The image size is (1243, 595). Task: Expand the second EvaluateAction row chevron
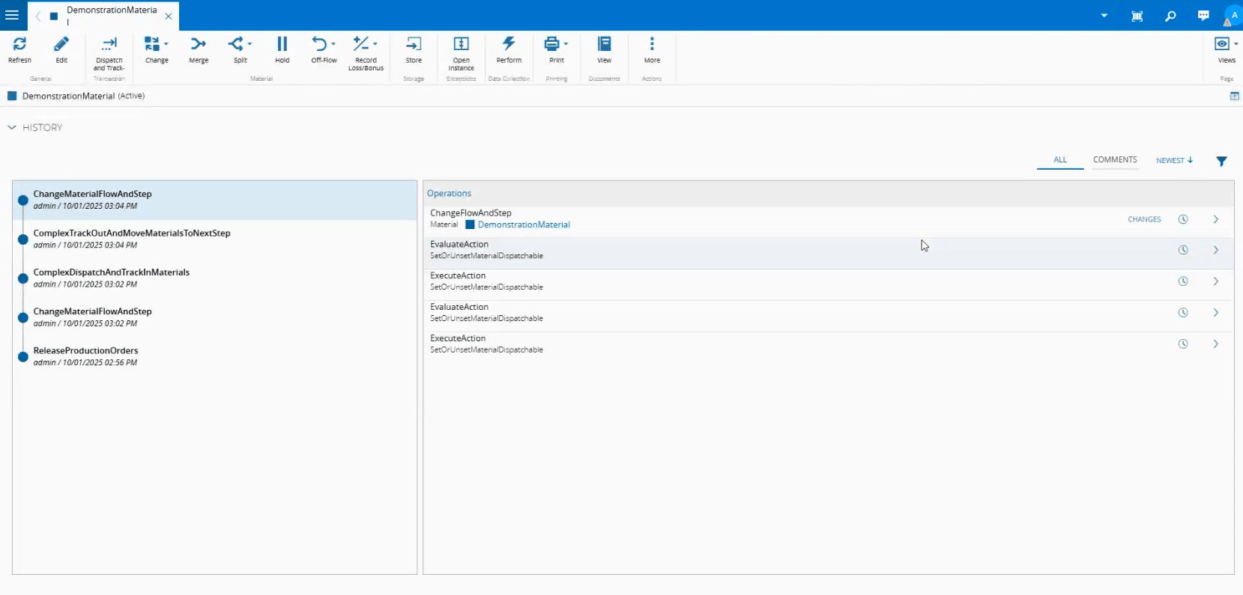tap(1215, 313)
